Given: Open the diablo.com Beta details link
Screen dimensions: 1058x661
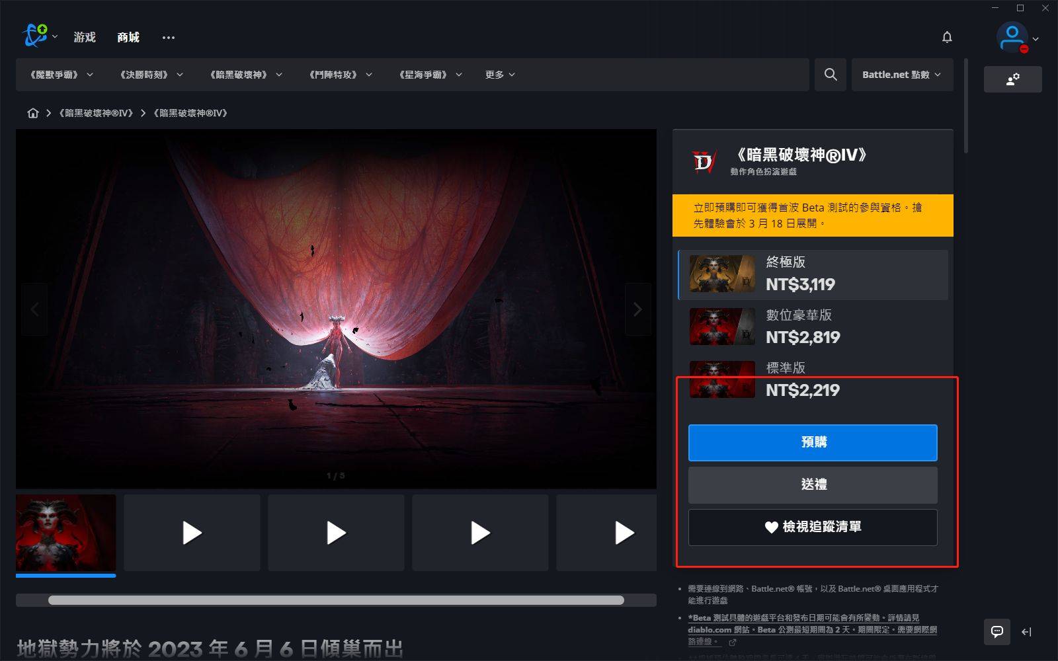Looking at the screenshot, I should point(813,629).
